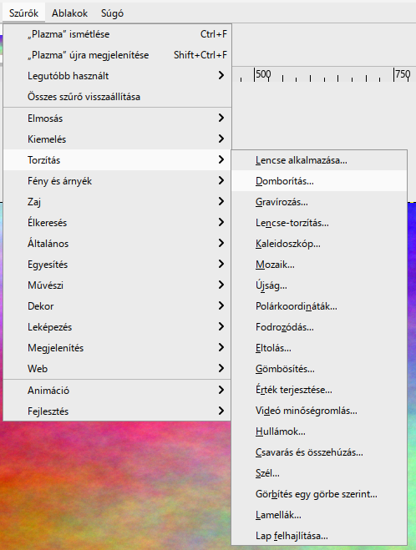Image resolution: width=416 pixels, height=550 pixels.
Task: Choose „Plazma" ismétlése entry
Action: [117, 34]
